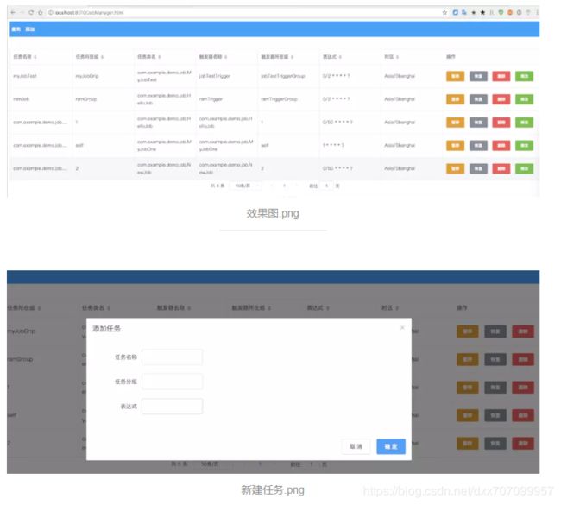Screen dimensions: 561x505
Task: Go to previous page in top pagination
Action: coord(271,186)
